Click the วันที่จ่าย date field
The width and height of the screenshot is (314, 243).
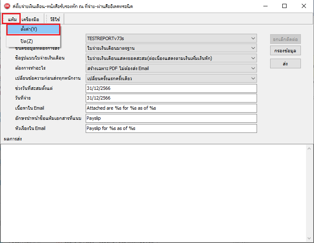coord(171,98)
